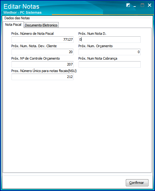
Task: Open the Documento Eletronico tab
Action: click(41, 25)
